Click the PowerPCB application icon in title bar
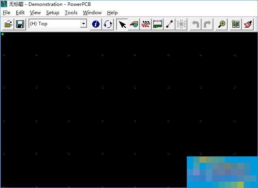The image size is (258, 188). [x=4, y=4]
